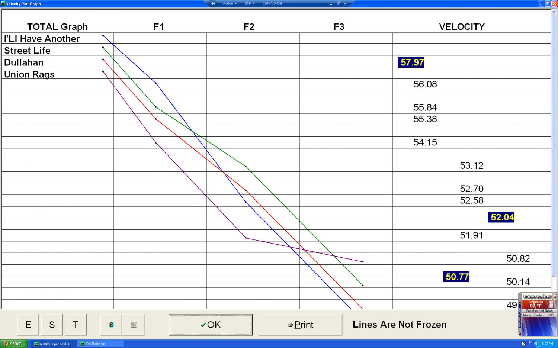
Task: Click the 56.08 velocity value
Action: tap(425, 84)
